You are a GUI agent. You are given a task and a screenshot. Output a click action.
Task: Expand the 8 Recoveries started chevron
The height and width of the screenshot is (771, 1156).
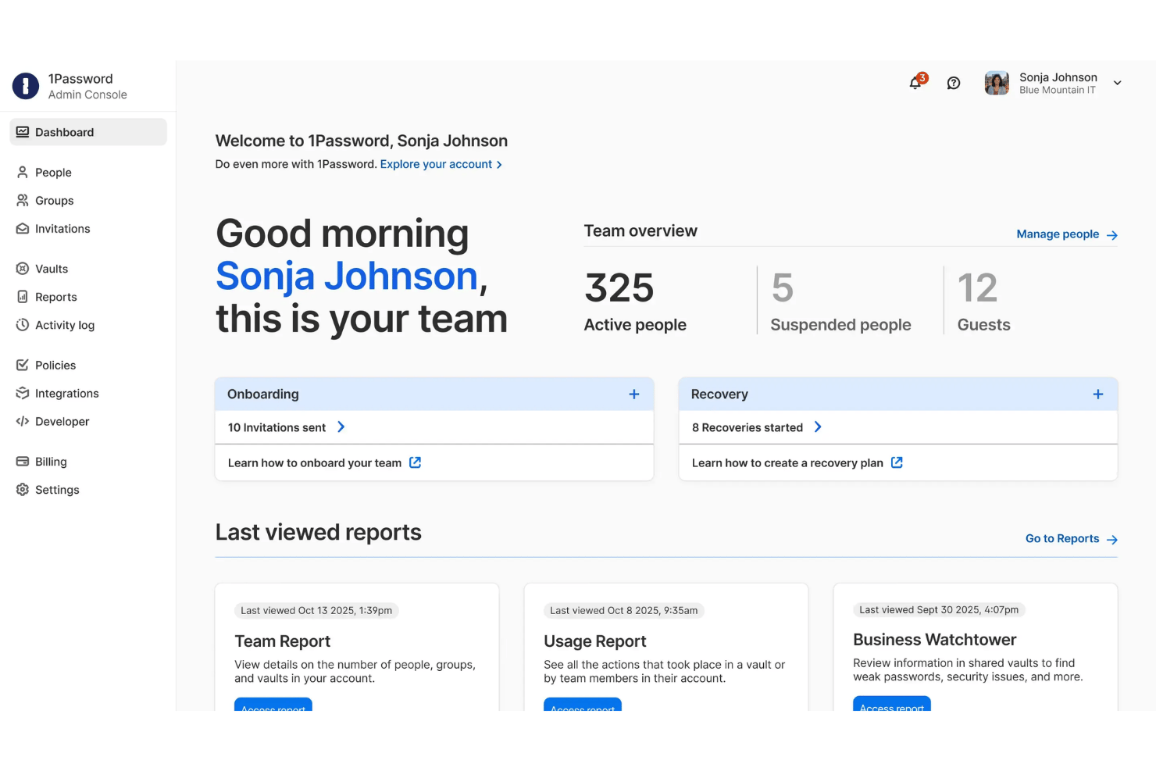point(818,427)
